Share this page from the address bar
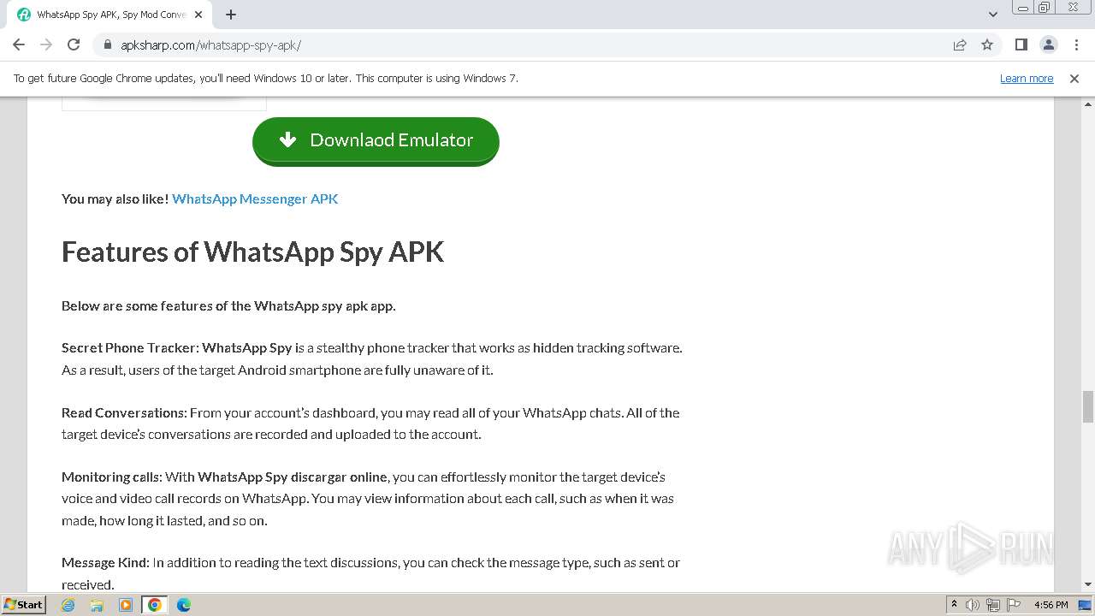Screen dimensions: 1095x616 coord(960,44)
